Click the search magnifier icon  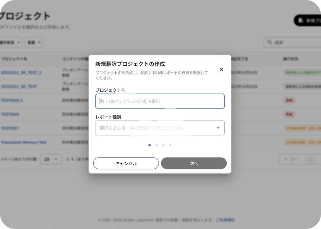[270, 42]
